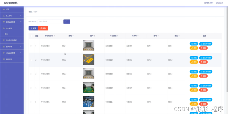Click red 删除 for row 停车场名称2
This screenshot has height=115, width=228.
203,62
